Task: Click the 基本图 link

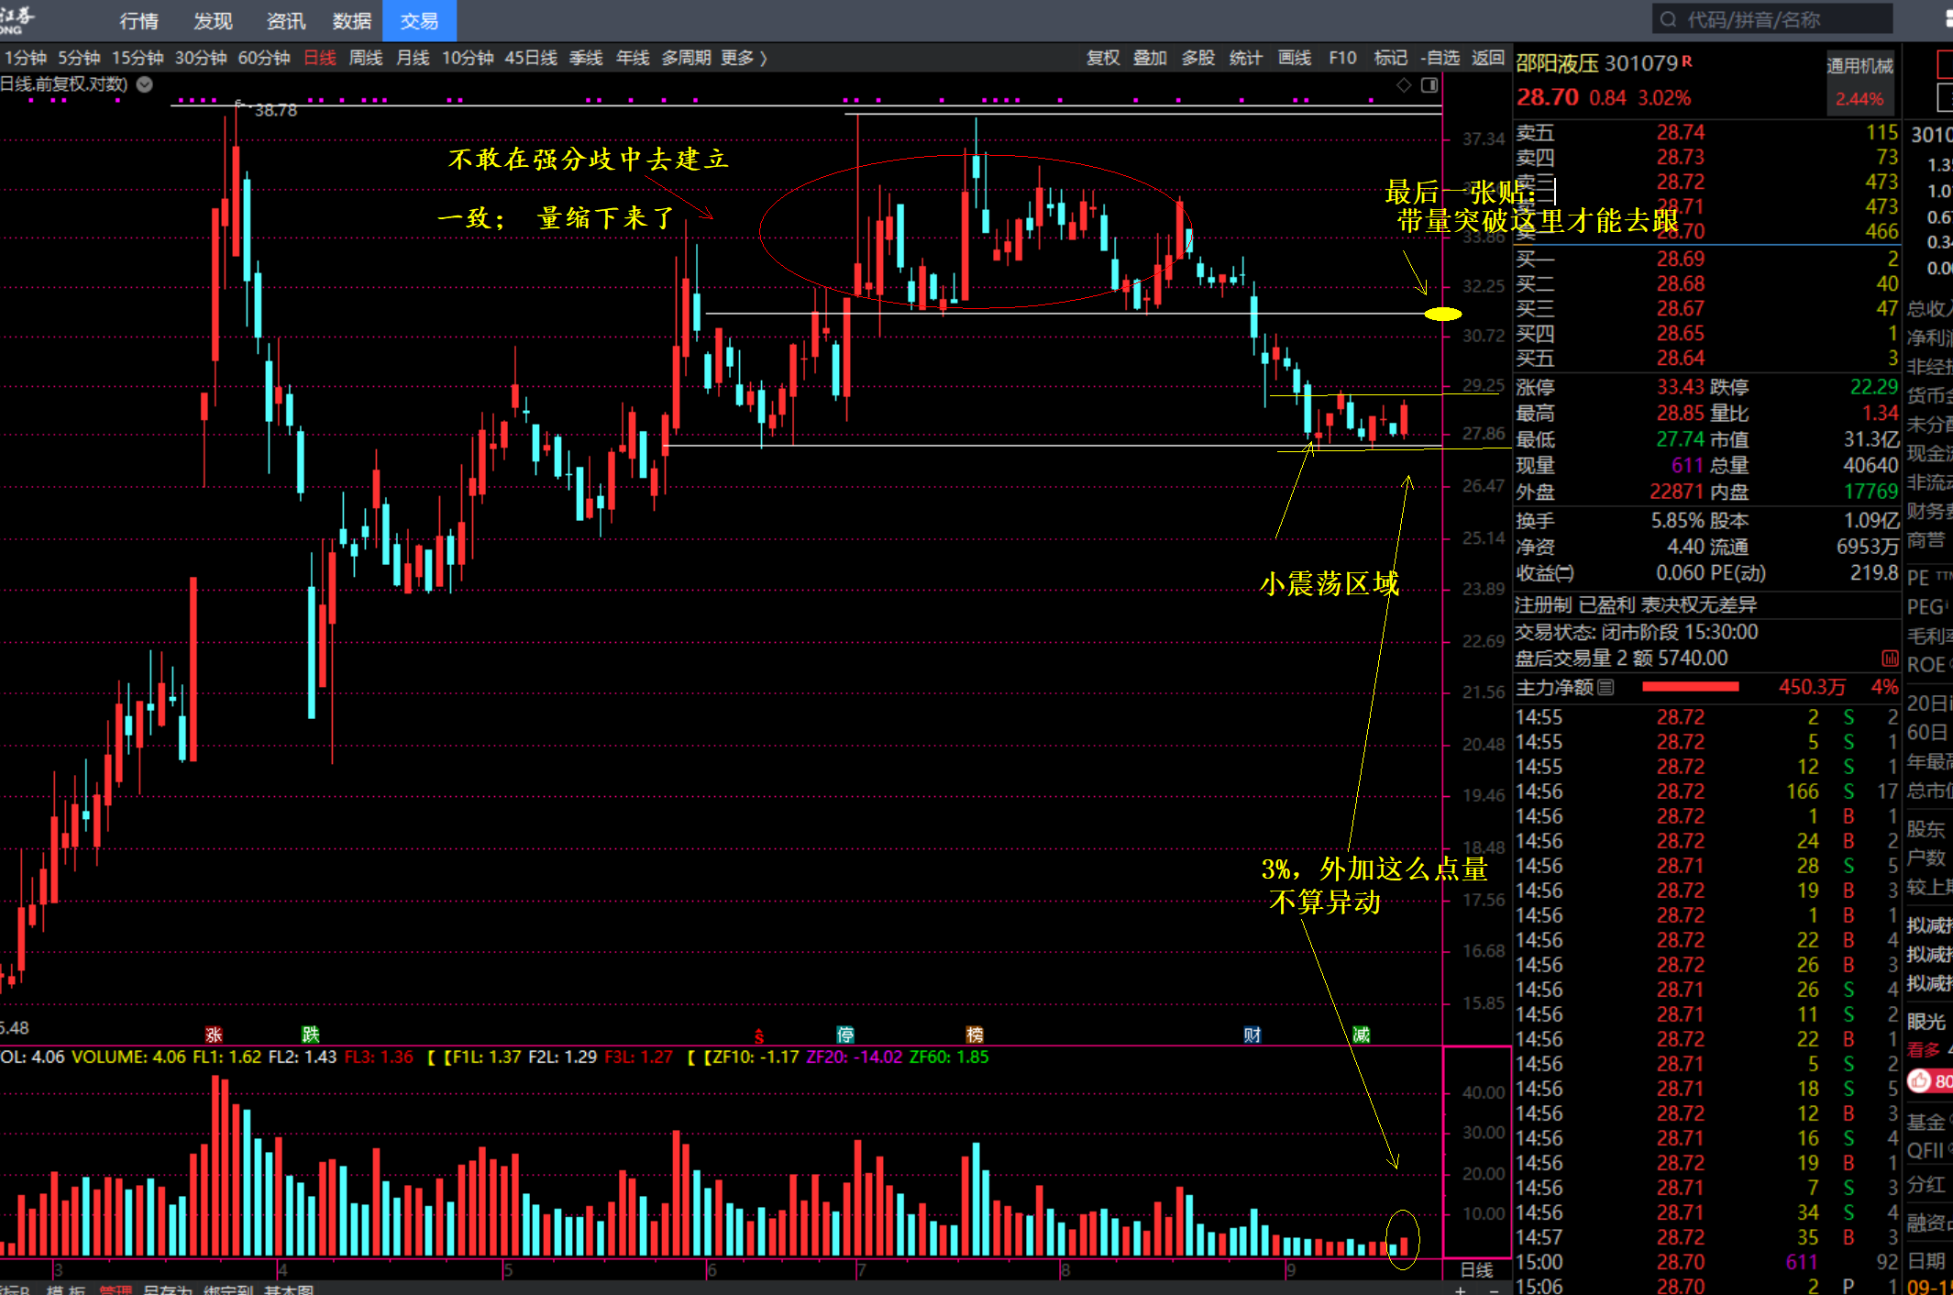Action: point(290,1289)
